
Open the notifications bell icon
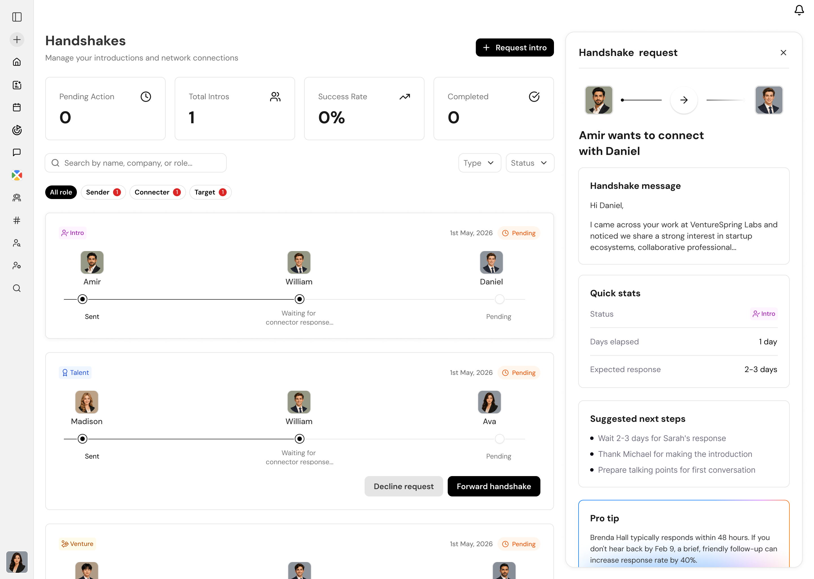coord(799,10)
